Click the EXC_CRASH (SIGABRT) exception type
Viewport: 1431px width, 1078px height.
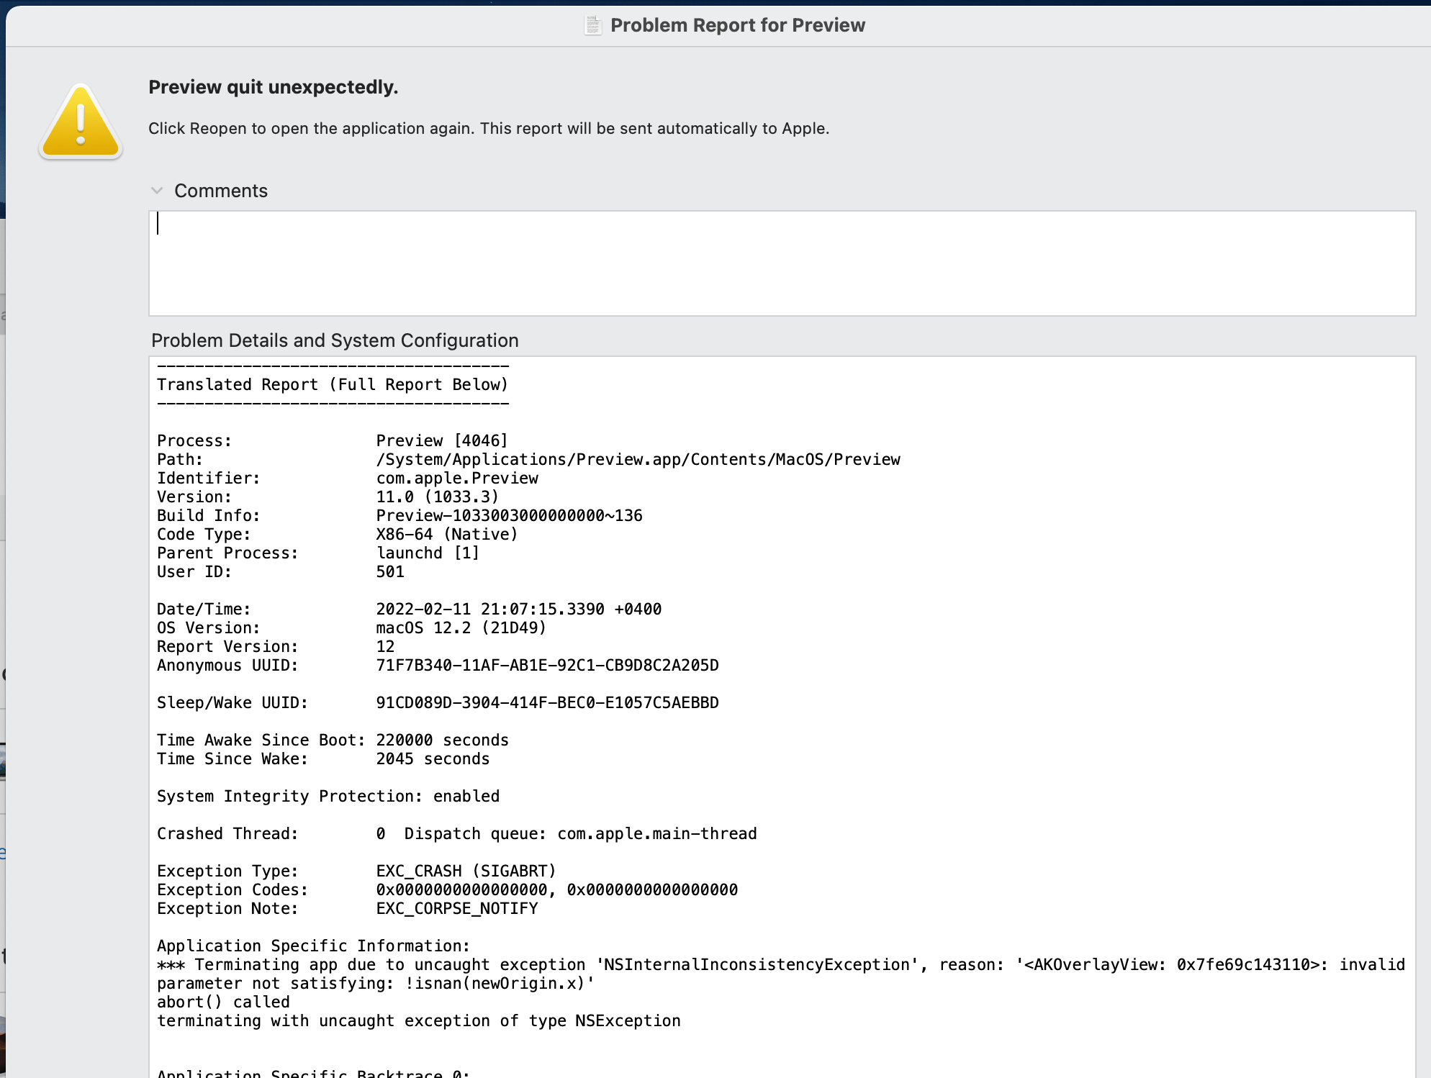(x=466, y=871)
